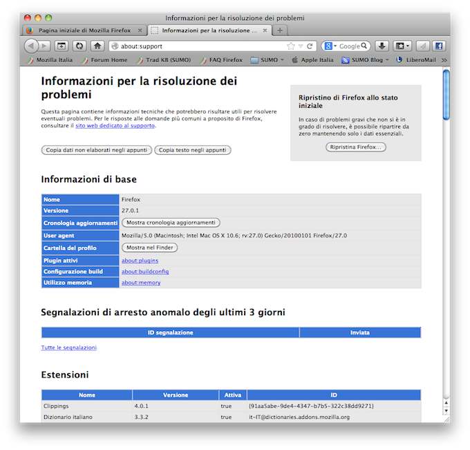Click the window resize grip corner
Screen dimensions: 470x450
pyautogui.click(x=446, y=419)
